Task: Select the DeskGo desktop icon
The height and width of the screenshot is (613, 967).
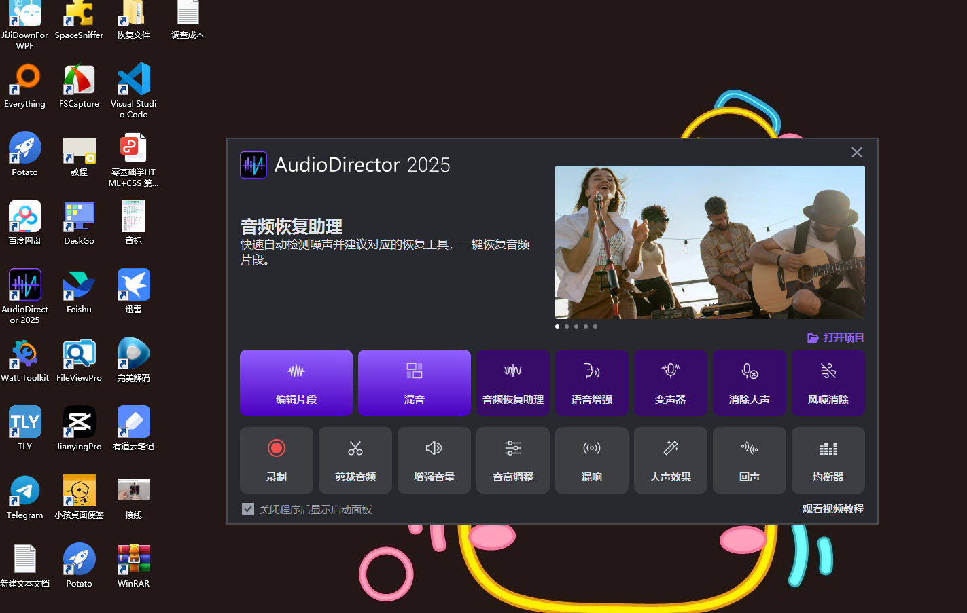Action: (x=80, y=223)
